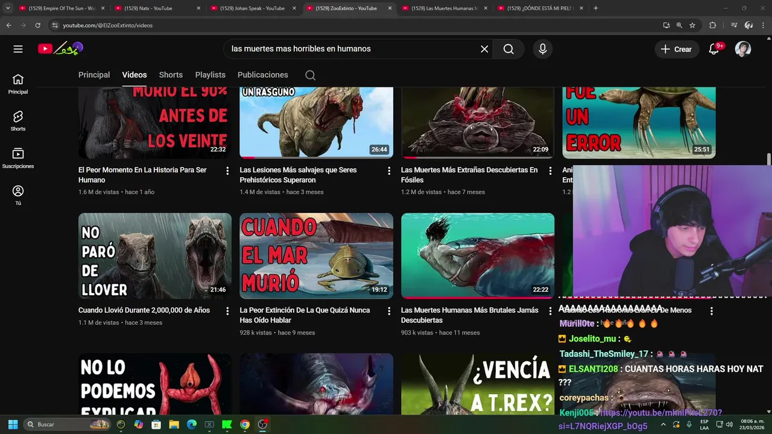This screenshot has height=434, width=772.
Task: Open title Las Muertes Humanas Más Brutales Jamás
Action: [470, 315]
